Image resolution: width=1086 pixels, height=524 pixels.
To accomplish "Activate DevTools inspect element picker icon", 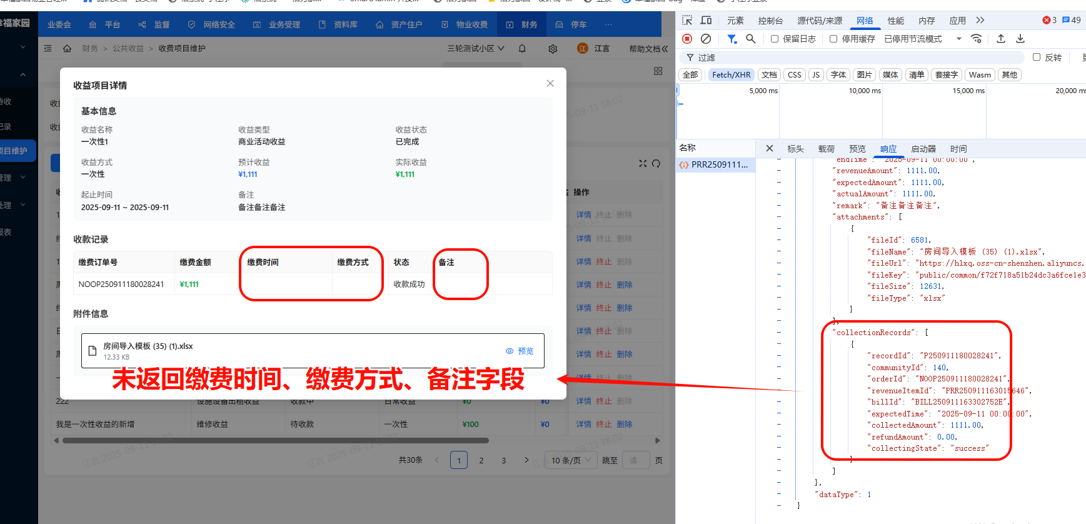I will tap(687, 20).
